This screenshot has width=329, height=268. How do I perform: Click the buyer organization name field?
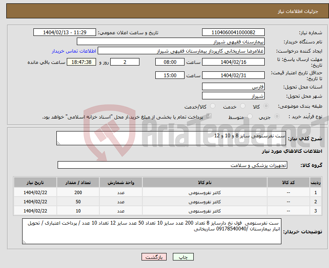tap(171, 42)
